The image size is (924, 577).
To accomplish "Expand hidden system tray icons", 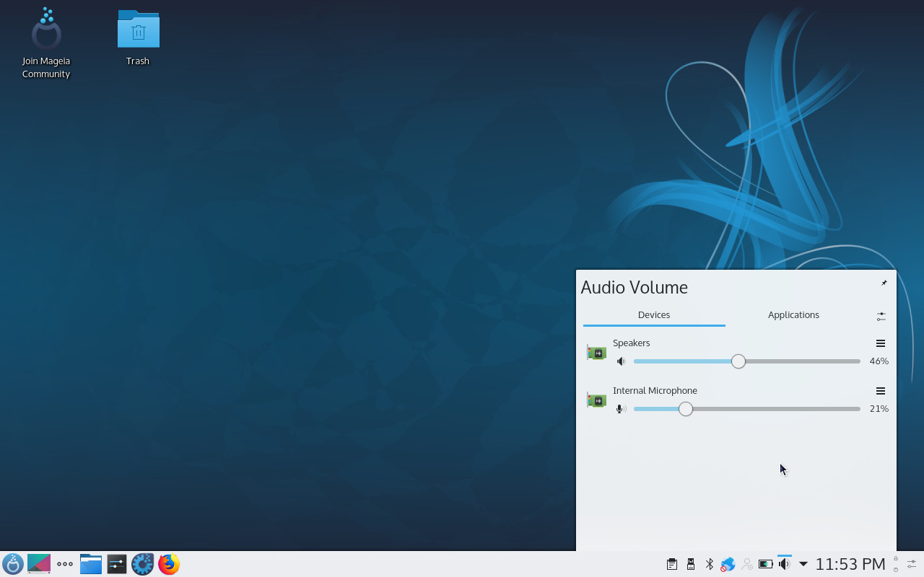I will 802,564.
